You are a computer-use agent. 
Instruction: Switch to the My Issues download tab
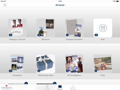pos(73,87)
